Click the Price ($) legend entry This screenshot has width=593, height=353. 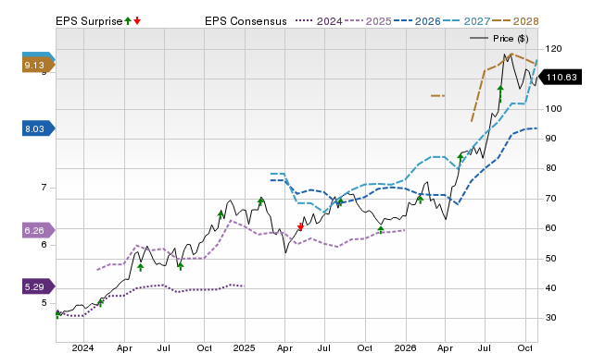(x=498, y=39)
